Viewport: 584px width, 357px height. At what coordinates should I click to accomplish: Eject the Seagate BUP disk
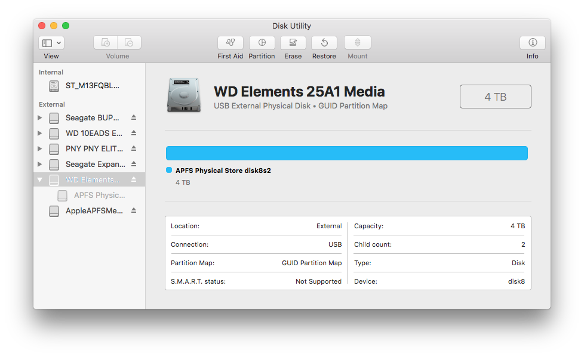(x=134, y=117)
